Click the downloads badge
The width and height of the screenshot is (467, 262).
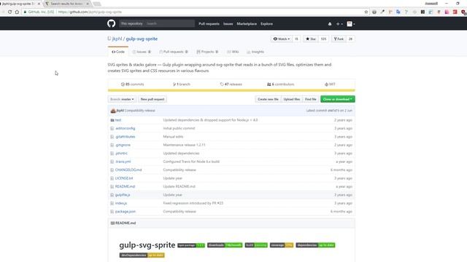click(x=225, y=245)
